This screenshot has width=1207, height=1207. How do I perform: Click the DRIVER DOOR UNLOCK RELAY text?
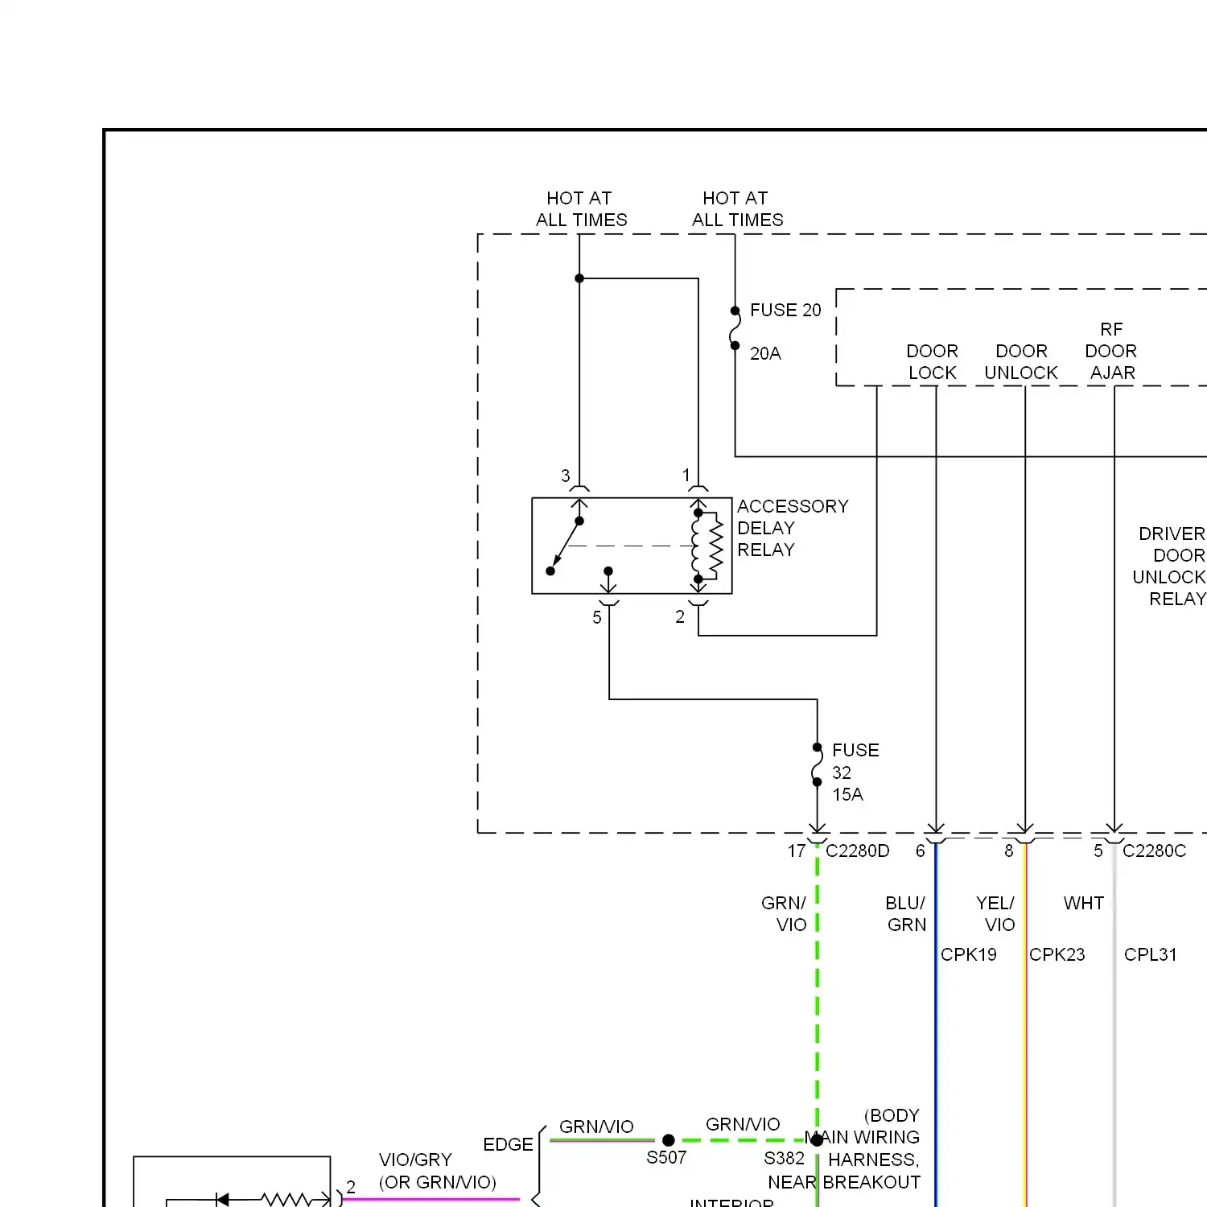point(1169,566)
